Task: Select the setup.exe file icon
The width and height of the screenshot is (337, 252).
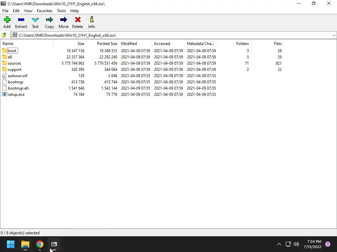Action: pos(4,94)
